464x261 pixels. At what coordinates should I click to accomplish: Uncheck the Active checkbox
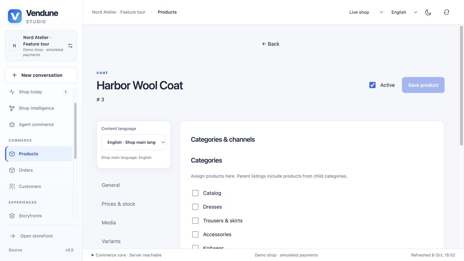pyautogui.click(x=372, y=85)
